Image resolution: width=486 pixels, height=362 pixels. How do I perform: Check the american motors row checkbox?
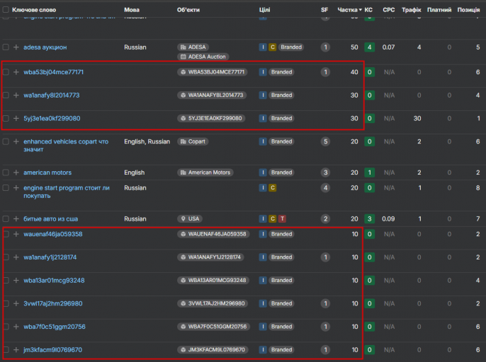6,173
